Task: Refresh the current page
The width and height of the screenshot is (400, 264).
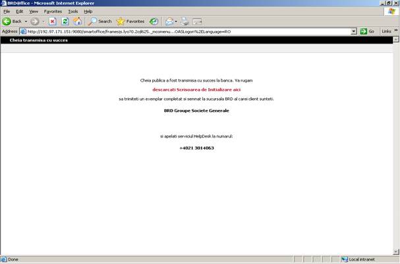Action: pyautogui.click(x=65, y=21)
